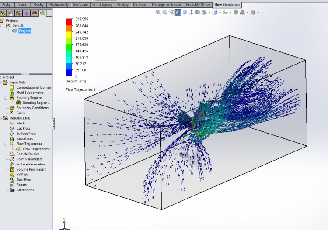The width and height of the screenshot is (328, 230).
Task: Click the View Orientation cube icon
Action: pos(204,13)
